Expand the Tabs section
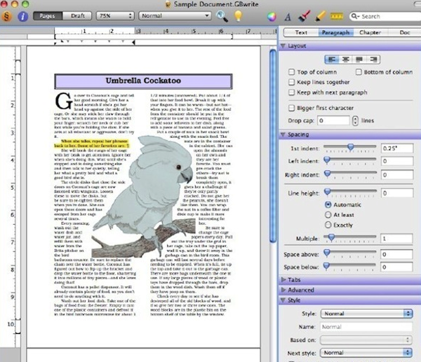The image size is (421, 362). [283, 279]
